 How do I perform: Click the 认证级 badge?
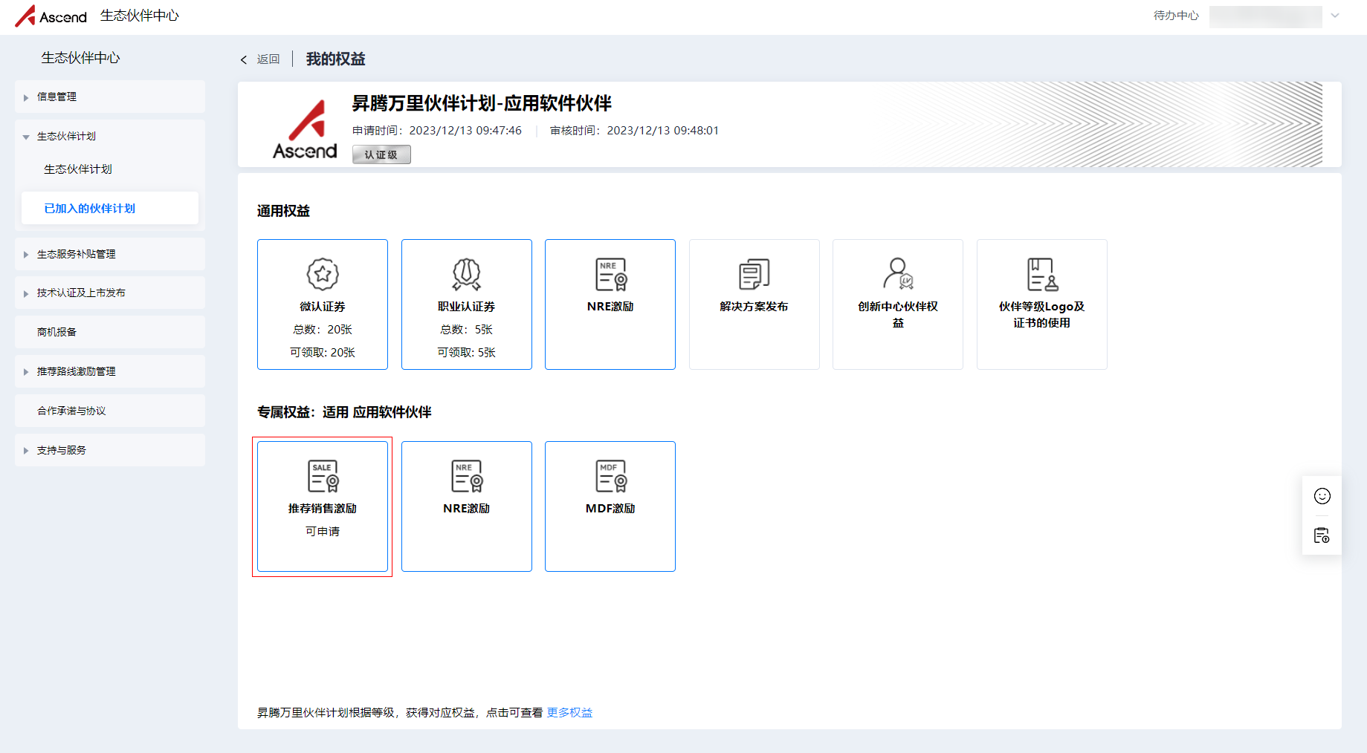tap(381, 154)
